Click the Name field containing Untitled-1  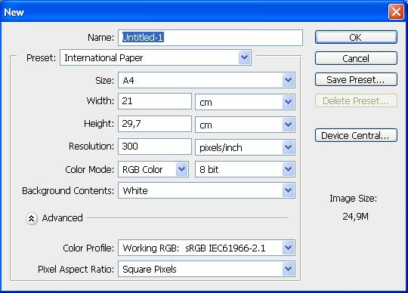[210, 38]
